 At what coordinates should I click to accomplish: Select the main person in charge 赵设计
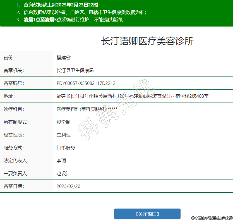tap(63, 173)
